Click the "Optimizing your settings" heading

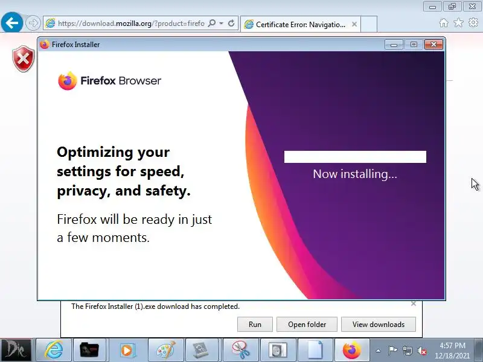[124, 171]
